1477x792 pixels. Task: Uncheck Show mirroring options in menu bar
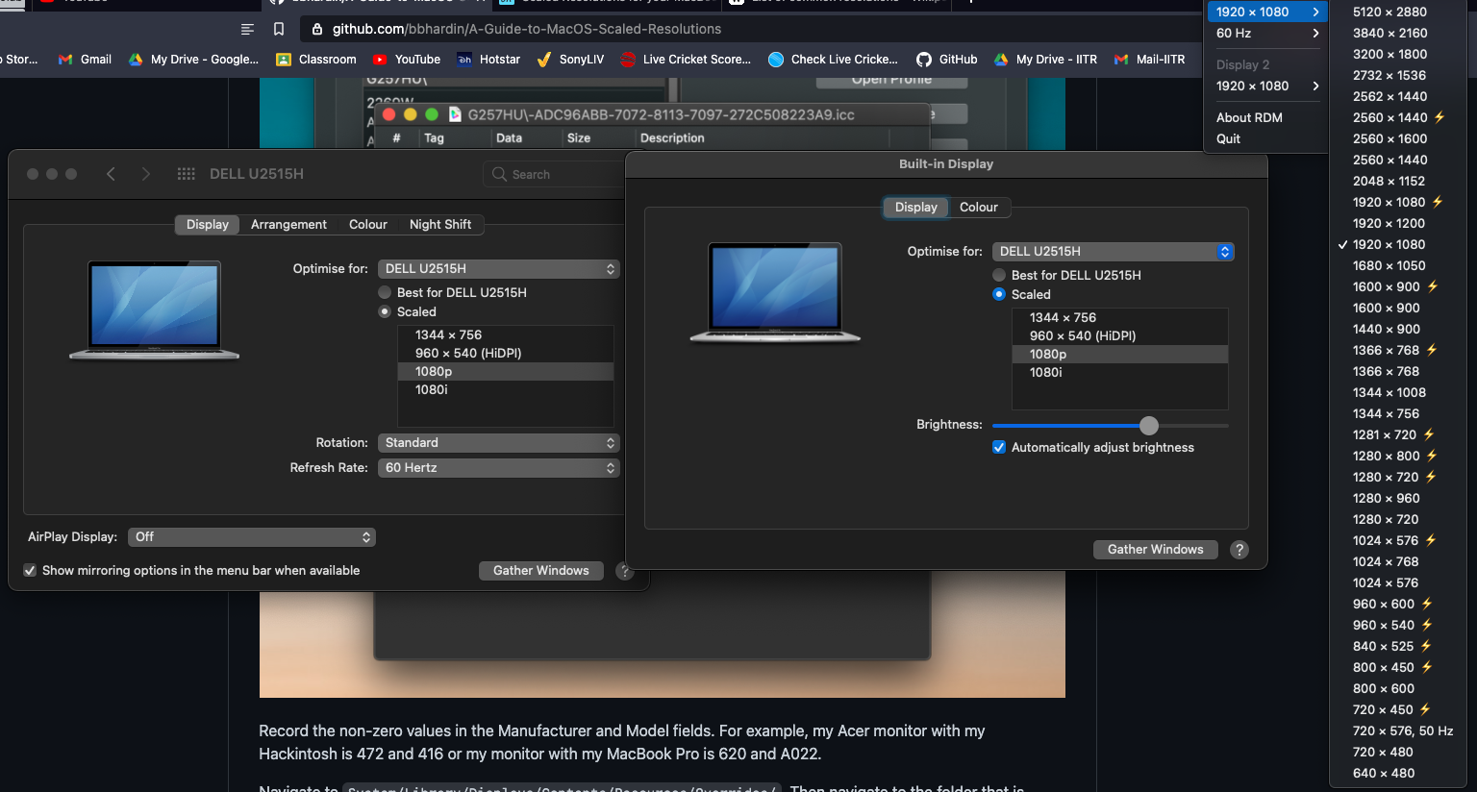pos(30,570)
